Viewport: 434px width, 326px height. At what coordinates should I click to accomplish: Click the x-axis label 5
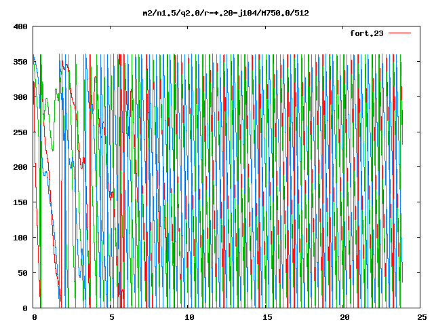[111, 317]
